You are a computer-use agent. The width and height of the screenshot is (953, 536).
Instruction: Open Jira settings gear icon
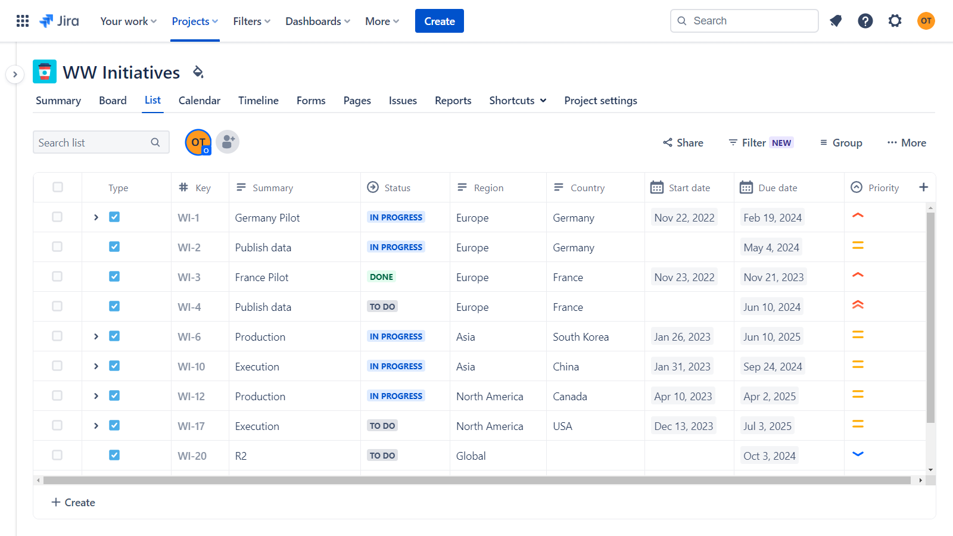895,20
